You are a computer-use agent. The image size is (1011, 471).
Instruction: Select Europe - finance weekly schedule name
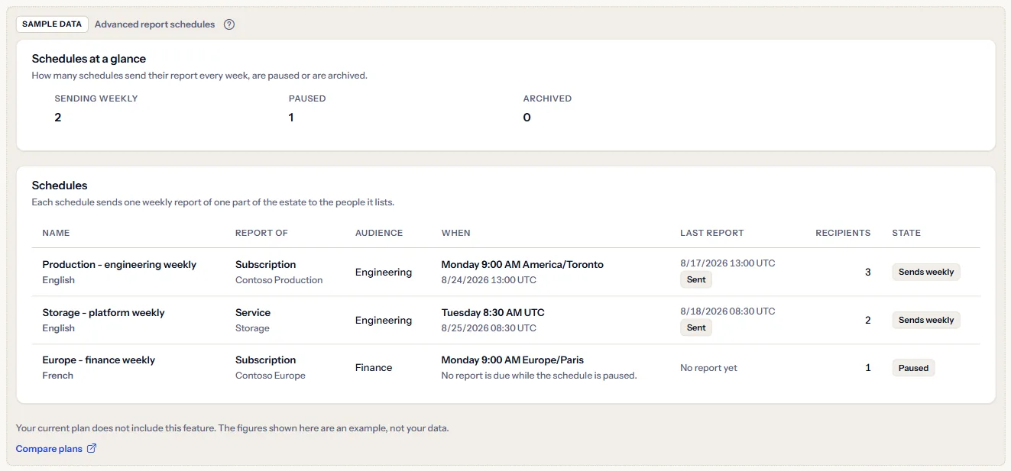pos(99,360)
